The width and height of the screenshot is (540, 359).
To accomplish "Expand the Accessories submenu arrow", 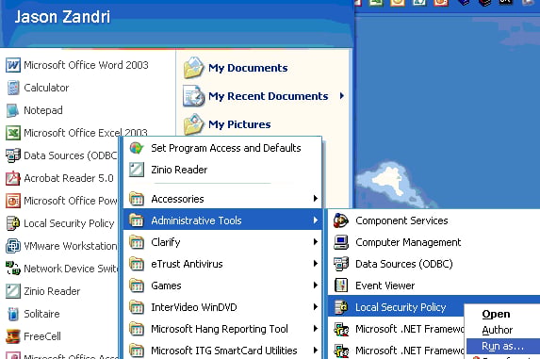I will [316, 199].
